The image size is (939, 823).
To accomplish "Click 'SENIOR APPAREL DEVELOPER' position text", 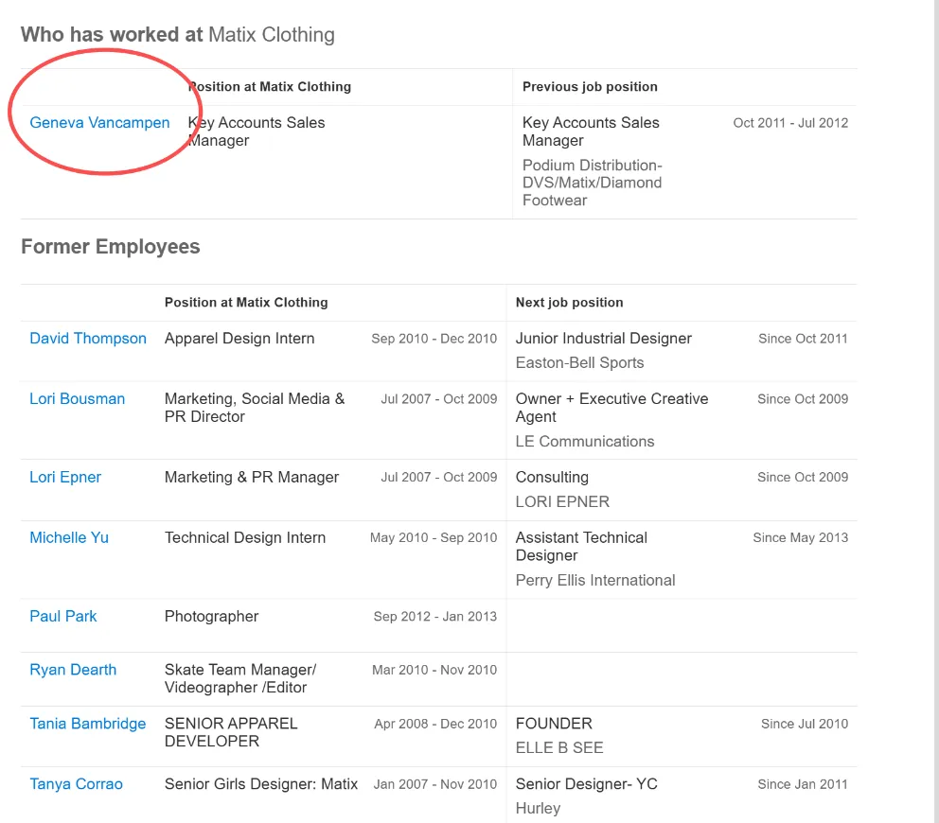I will point(231,732).
